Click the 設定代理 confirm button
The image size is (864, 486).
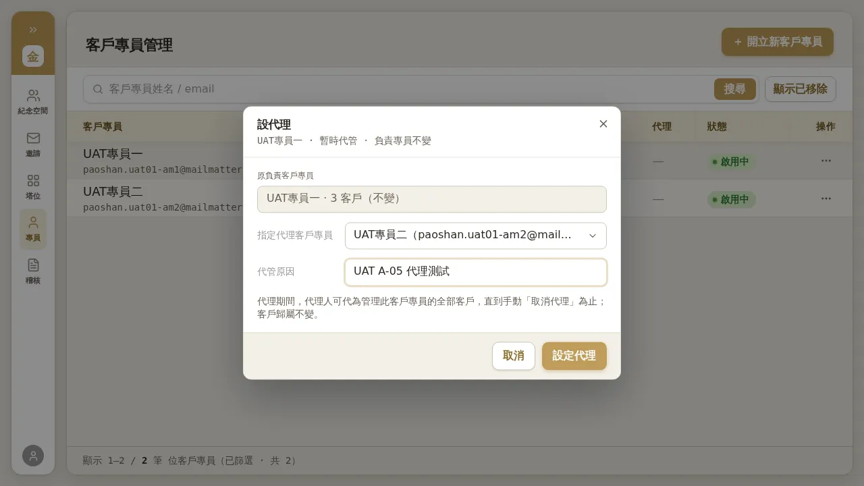574,356
